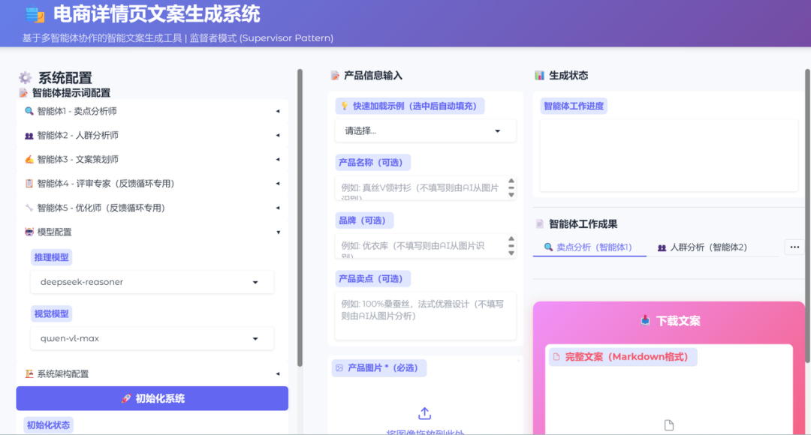Expand 智能体1 - 卖点分析师 section
811x435 pixels.
pyautogui.click(x=152, y=111)
